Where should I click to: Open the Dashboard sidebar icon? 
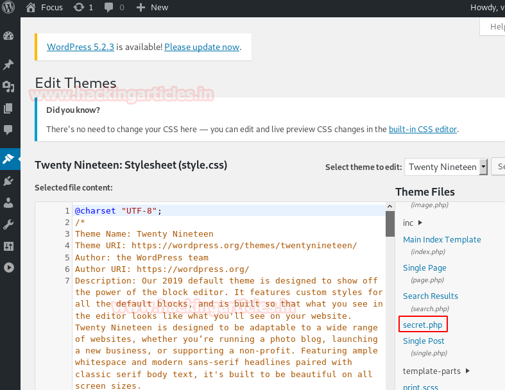8,36
